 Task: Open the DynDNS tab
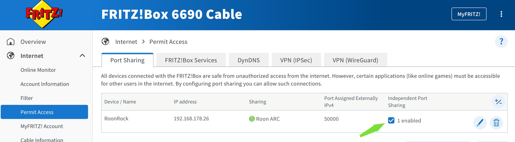tap(248, 60)
